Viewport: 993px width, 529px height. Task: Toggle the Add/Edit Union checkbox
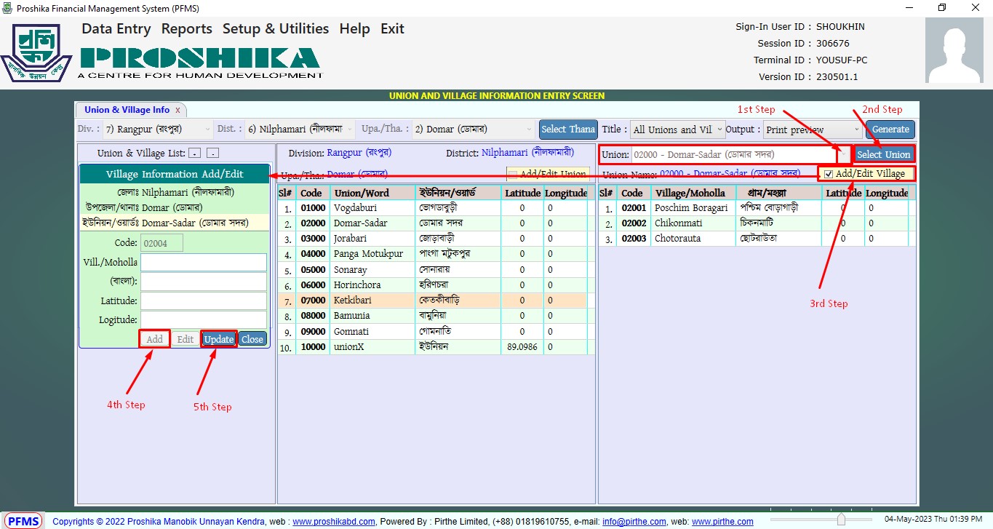tap(513, 175)
